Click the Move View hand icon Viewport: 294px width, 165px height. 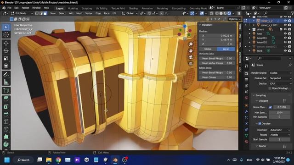(191, 51)
